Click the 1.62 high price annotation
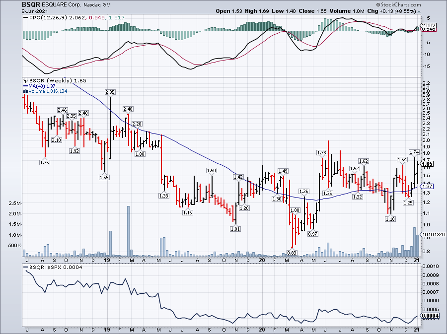447x334 pixels. click(x=364, y=161)
